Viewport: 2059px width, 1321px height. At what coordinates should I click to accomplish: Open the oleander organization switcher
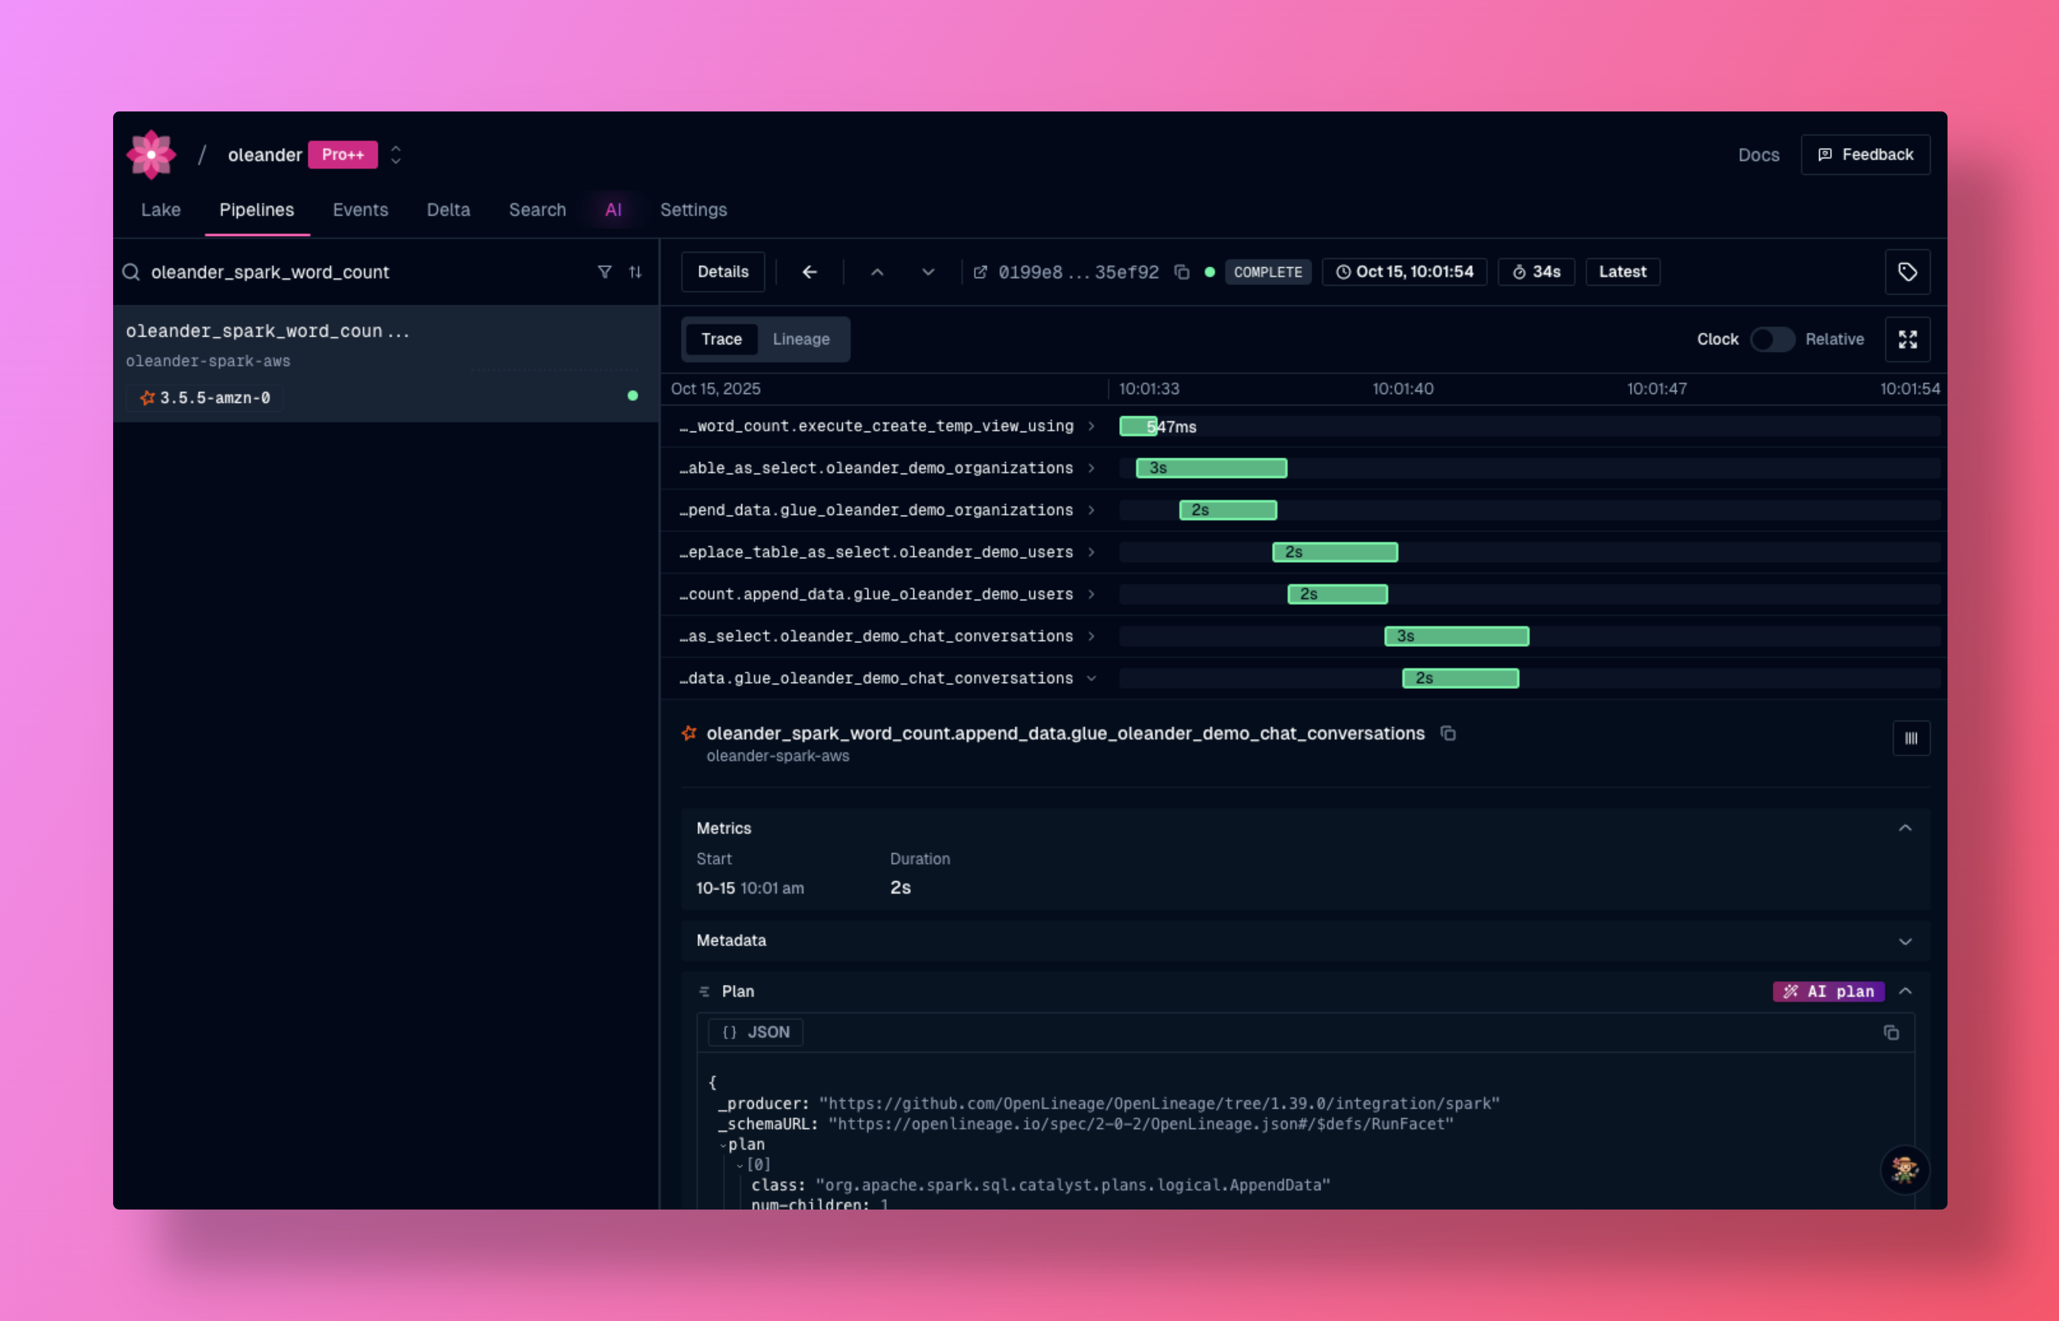(396, 155)
